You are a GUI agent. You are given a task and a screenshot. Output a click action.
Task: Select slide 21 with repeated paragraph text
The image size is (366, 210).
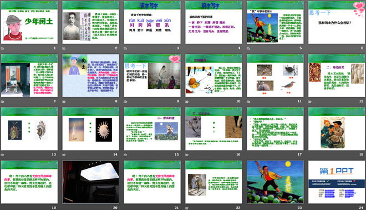(152, 182)
